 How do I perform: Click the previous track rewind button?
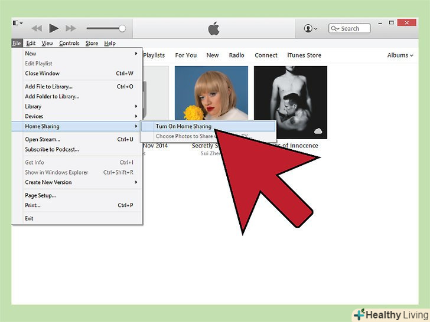[37, 28]
